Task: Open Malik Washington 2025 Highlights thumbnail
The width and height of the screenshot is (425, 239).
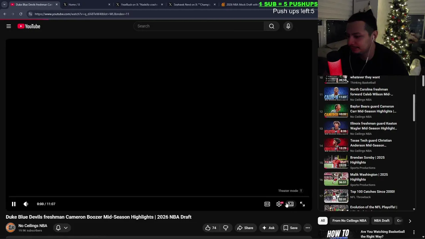Action: (x=336, y=179)
